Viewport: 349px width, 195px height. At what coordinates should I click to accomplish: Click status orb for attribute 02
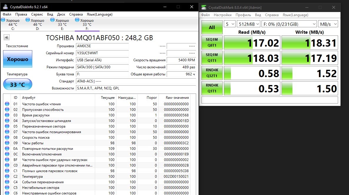point(7,109)
